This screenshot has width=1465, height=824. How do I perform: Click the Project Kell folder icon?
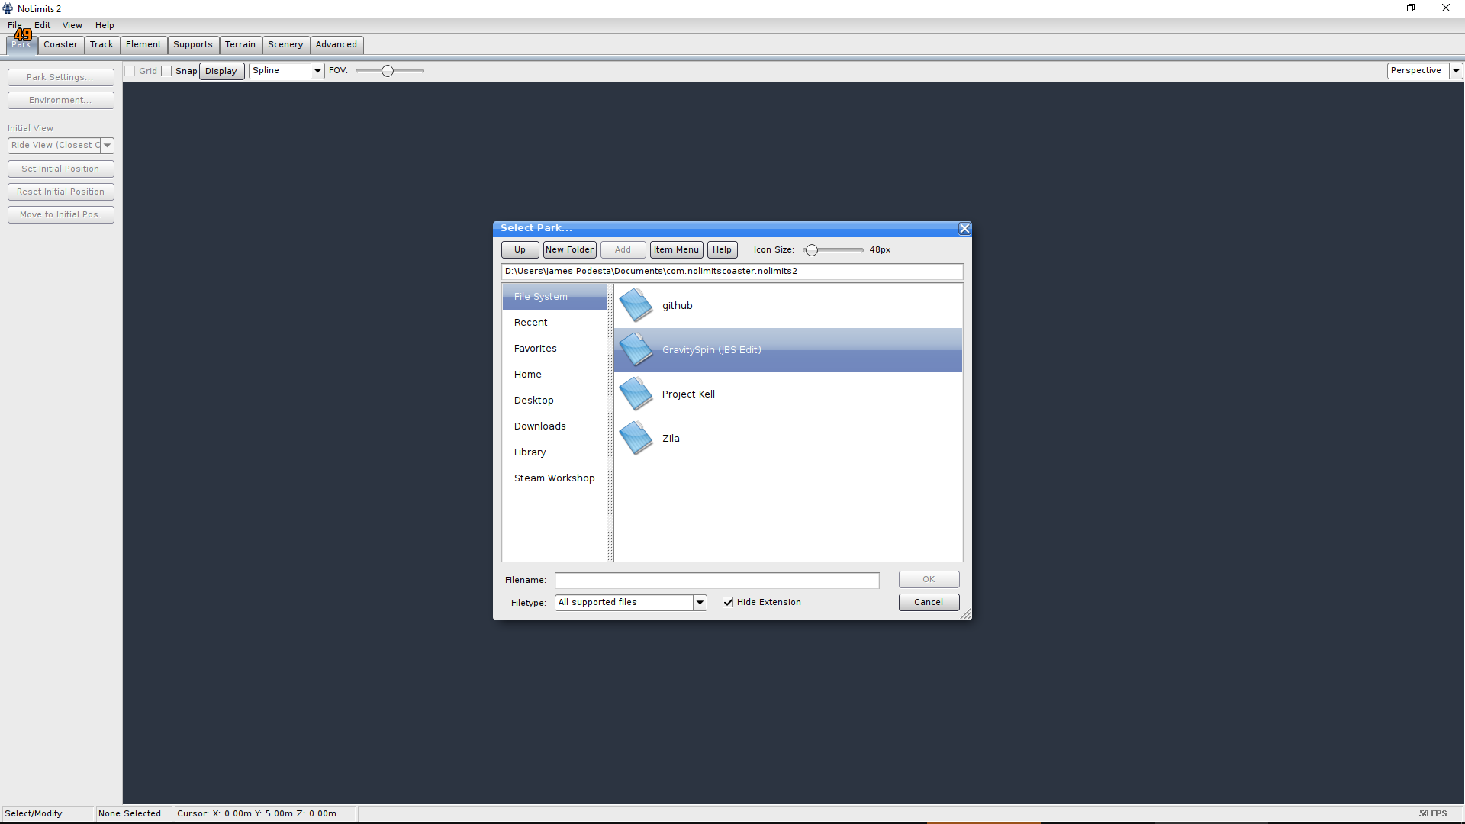[636, 394]
